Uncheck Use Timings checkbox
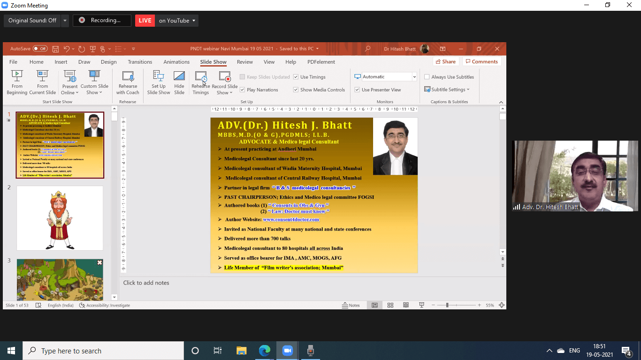 pos(296,77)
